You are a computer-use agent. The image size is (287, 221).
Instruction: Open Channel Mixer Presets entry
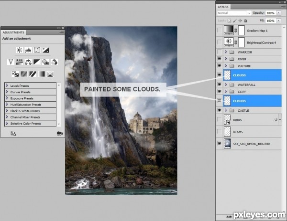point(31,117)
